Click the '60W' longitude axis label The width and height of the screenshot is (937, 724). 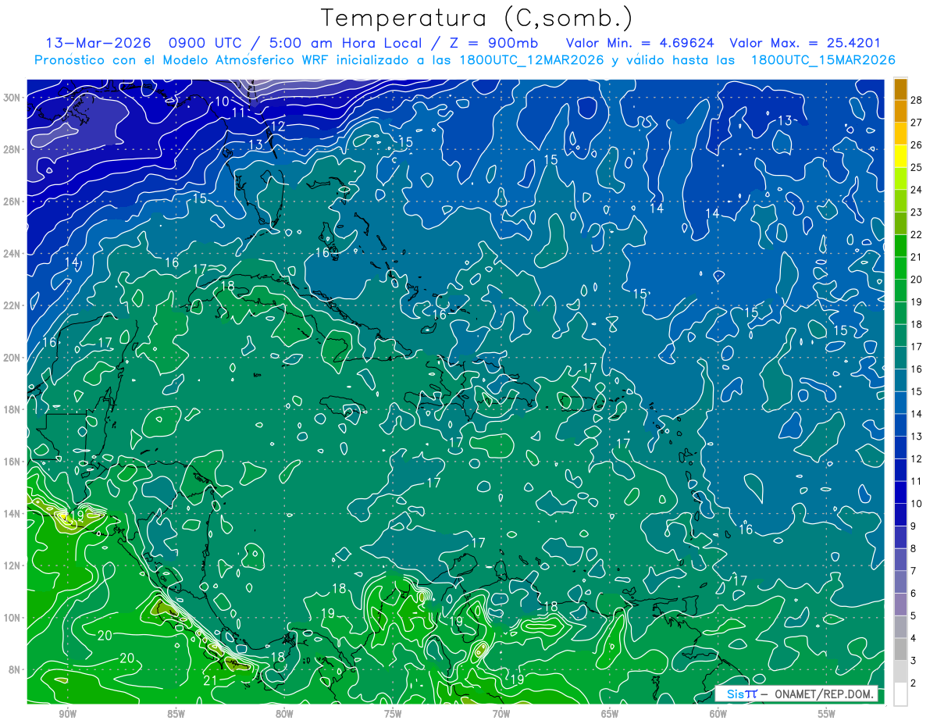coord(718,714)
